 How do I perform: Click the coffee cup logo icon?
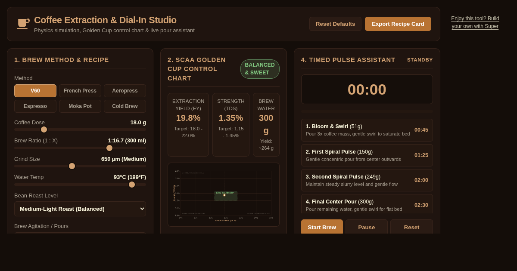(x=22, y=24)
